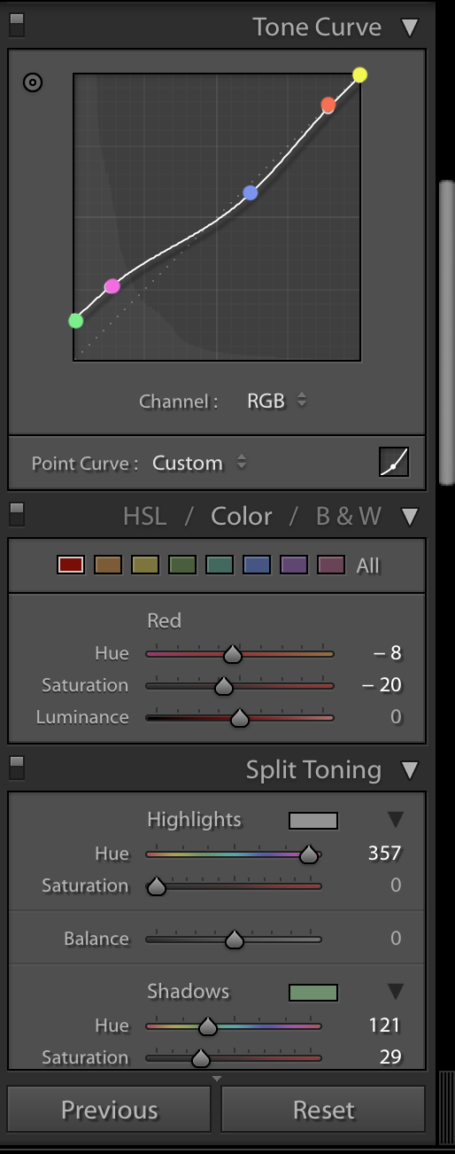This screenshot has height=1154, width=455.
Task: Click the right panel vertical scrollbar
Action: [446, 332]
